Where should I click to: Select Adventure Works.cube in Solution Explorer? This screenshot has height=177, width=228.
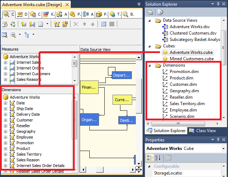coord(191,52)
